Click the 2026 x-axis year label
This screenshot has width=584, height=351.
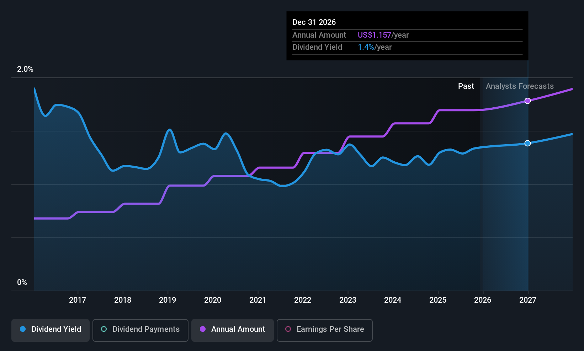[483, 300]
